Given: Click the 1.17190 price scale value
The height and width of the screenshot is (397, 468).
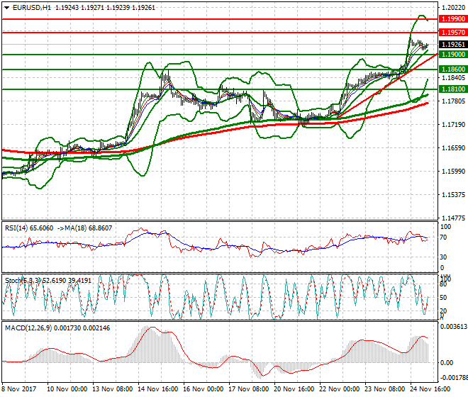Looking at the screenshot, I should (453, 125).
